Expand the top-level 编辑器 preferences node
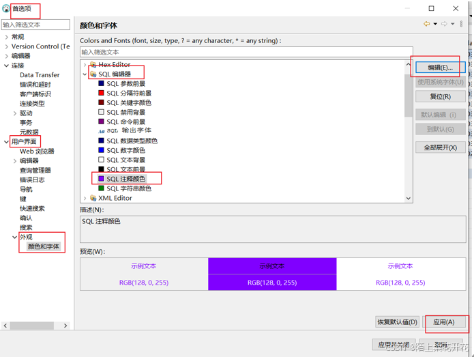474x357 pixels. pyautogui.click(x=7, y=56)
